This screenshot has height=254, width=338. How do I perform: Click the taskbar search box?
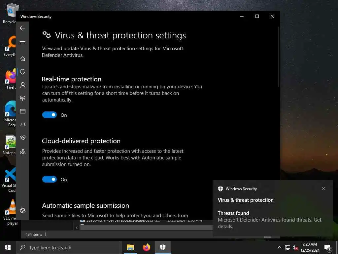pos(69,247)
